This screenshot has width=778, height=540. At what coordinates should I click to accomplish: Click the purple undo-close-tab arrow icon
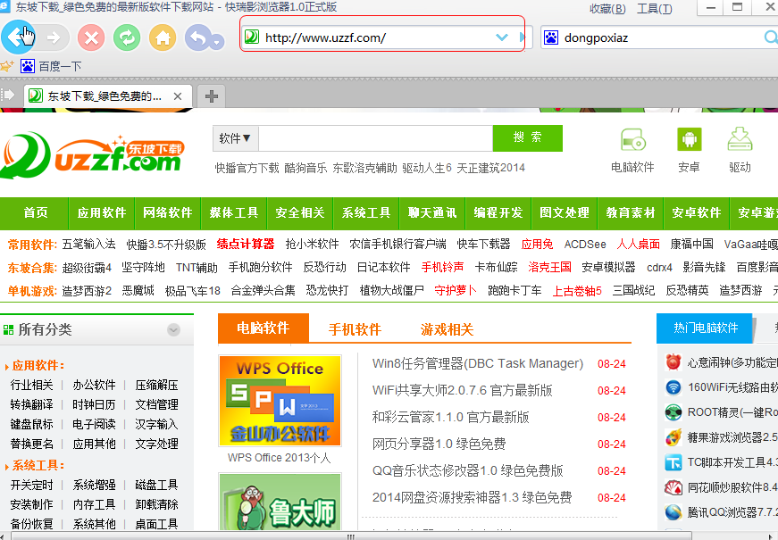click(x=197, y=37)
